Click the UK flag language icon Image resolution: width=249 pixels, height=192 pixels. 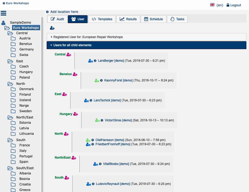pos(212,5)
